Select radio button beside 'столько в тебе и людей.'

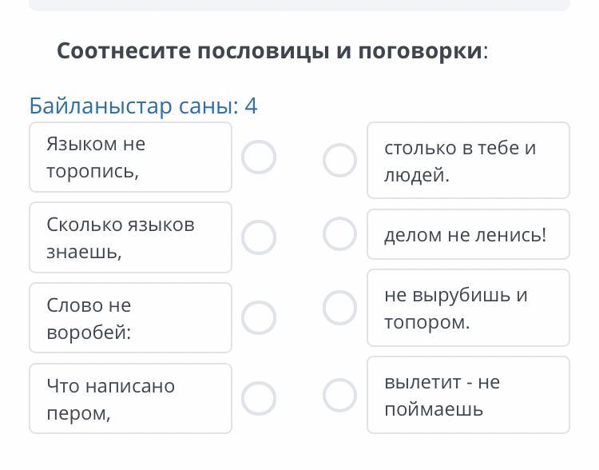click(x=339, y=161)
